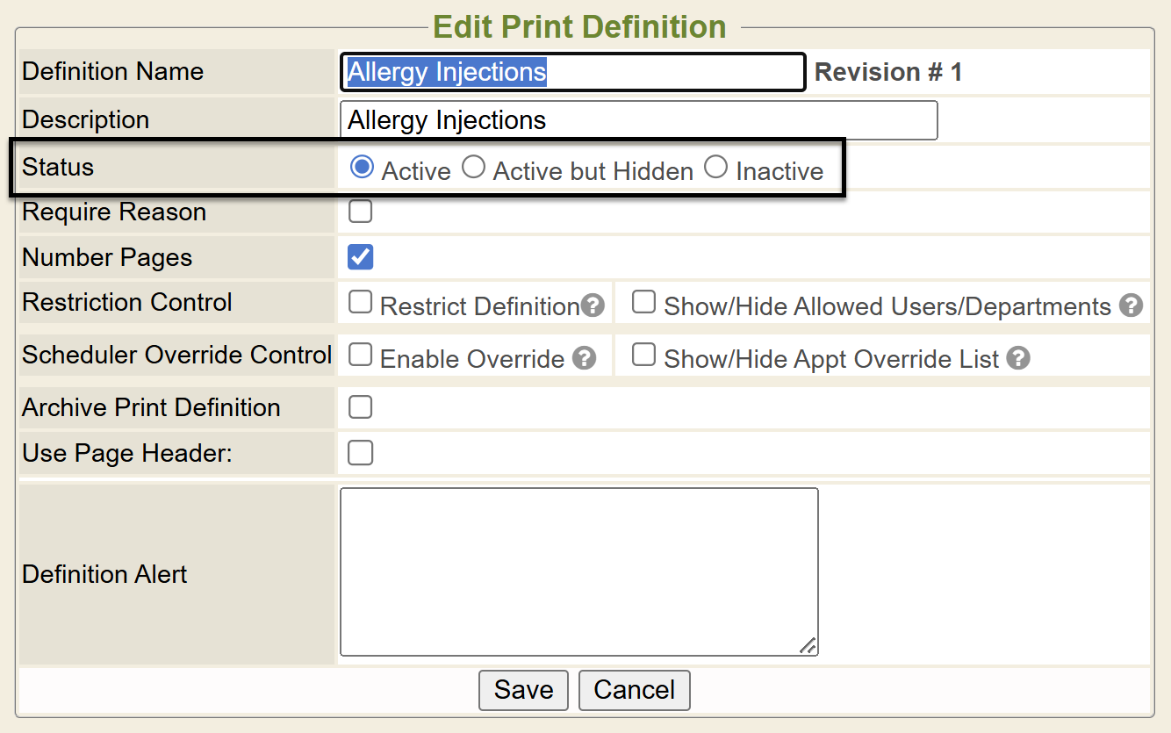Toggle Show/Hide Appt Override List checkbox

point(644,356)
